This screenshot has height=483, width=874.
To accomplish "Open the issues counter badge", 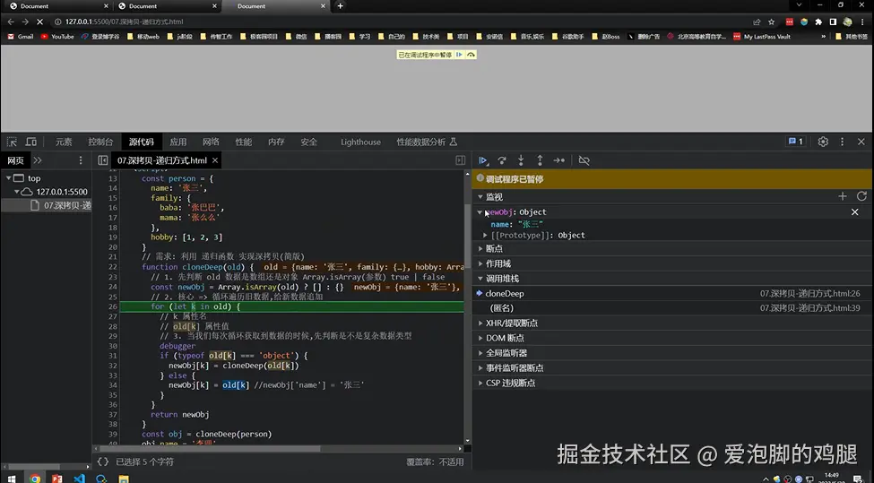I will pos(795,142).
